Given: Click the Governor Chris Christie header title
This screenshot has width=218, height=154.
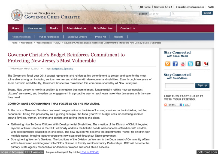Looking at the screenshot, I should tap(52, 17).
